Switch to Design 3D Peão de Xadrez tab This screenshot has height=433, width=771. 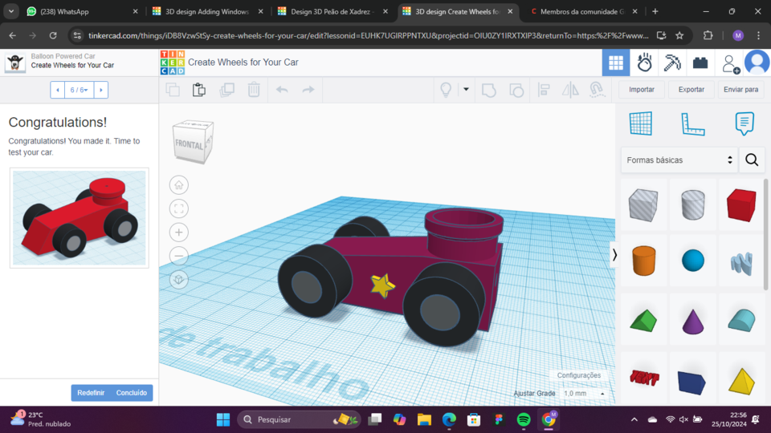pos(332,11)
